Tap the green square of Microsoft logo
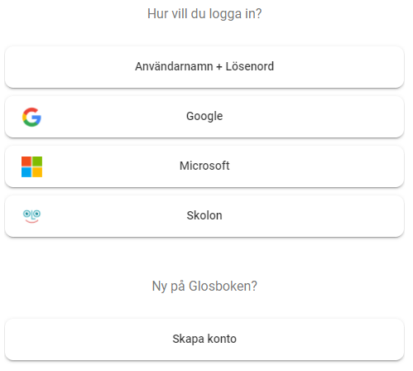 coord(37,161)
